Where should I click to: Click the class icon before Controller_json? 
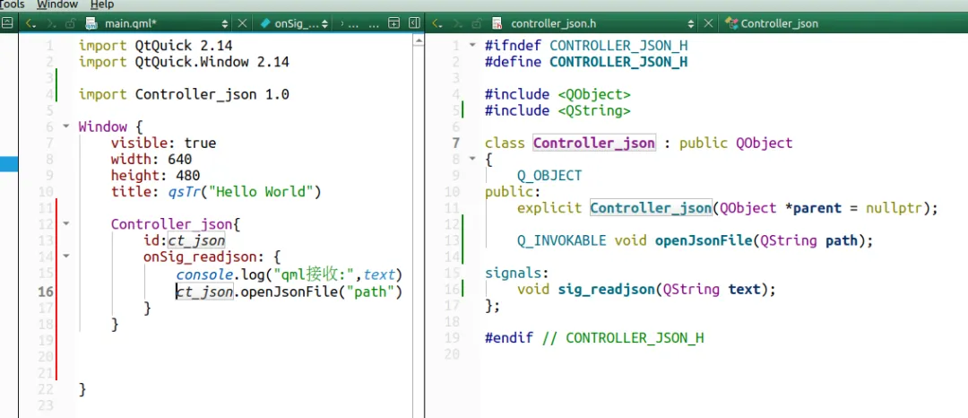tap(732, 23)
